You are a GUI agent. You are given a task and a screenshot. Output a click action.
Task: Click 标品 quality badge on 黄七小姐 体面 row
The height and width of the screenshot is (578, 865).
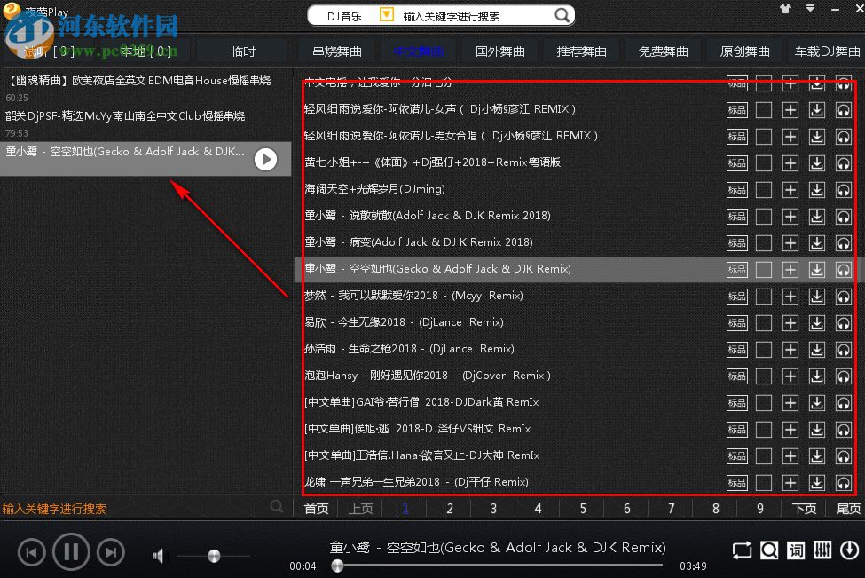point(737,162)
